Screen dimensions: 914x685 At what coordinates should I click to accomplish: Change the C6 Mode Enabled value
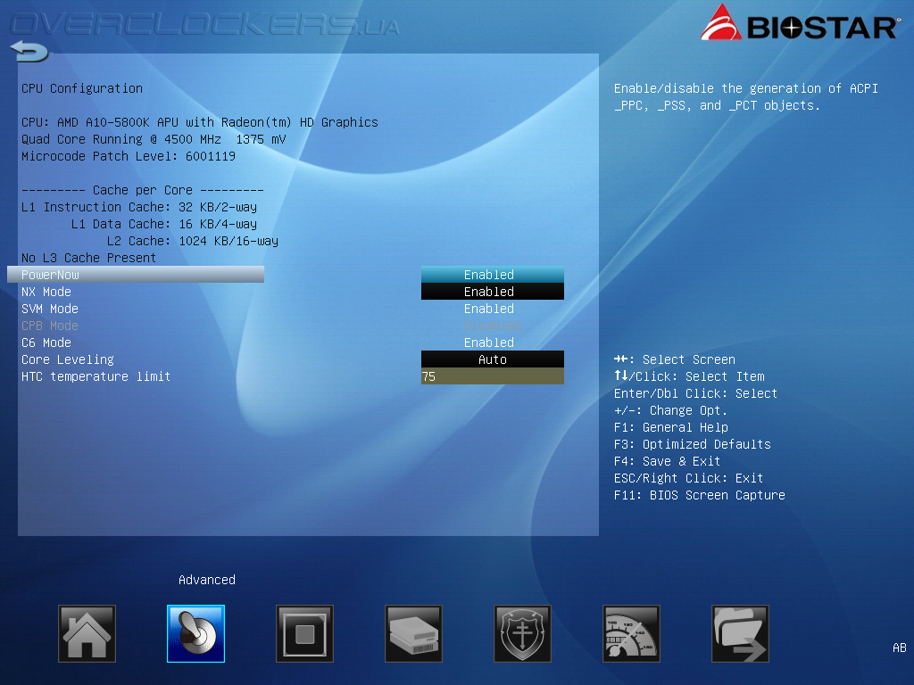coord(489,342)
